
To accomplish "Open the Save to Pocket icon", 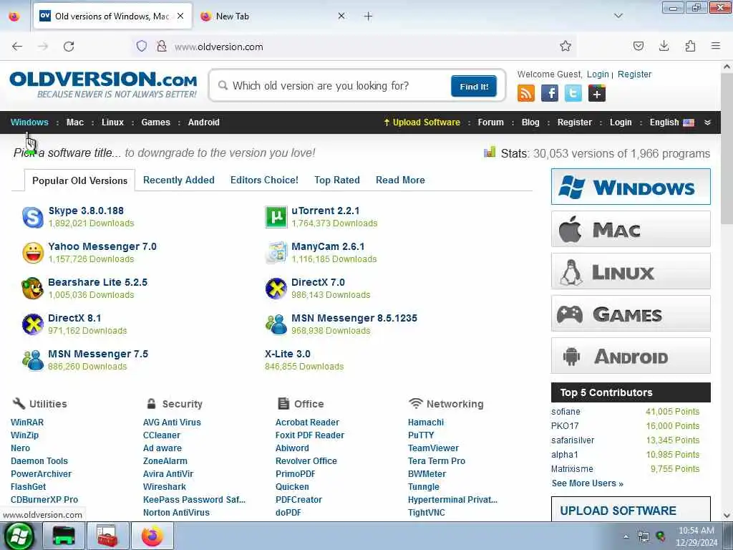I will coord(638,46).
